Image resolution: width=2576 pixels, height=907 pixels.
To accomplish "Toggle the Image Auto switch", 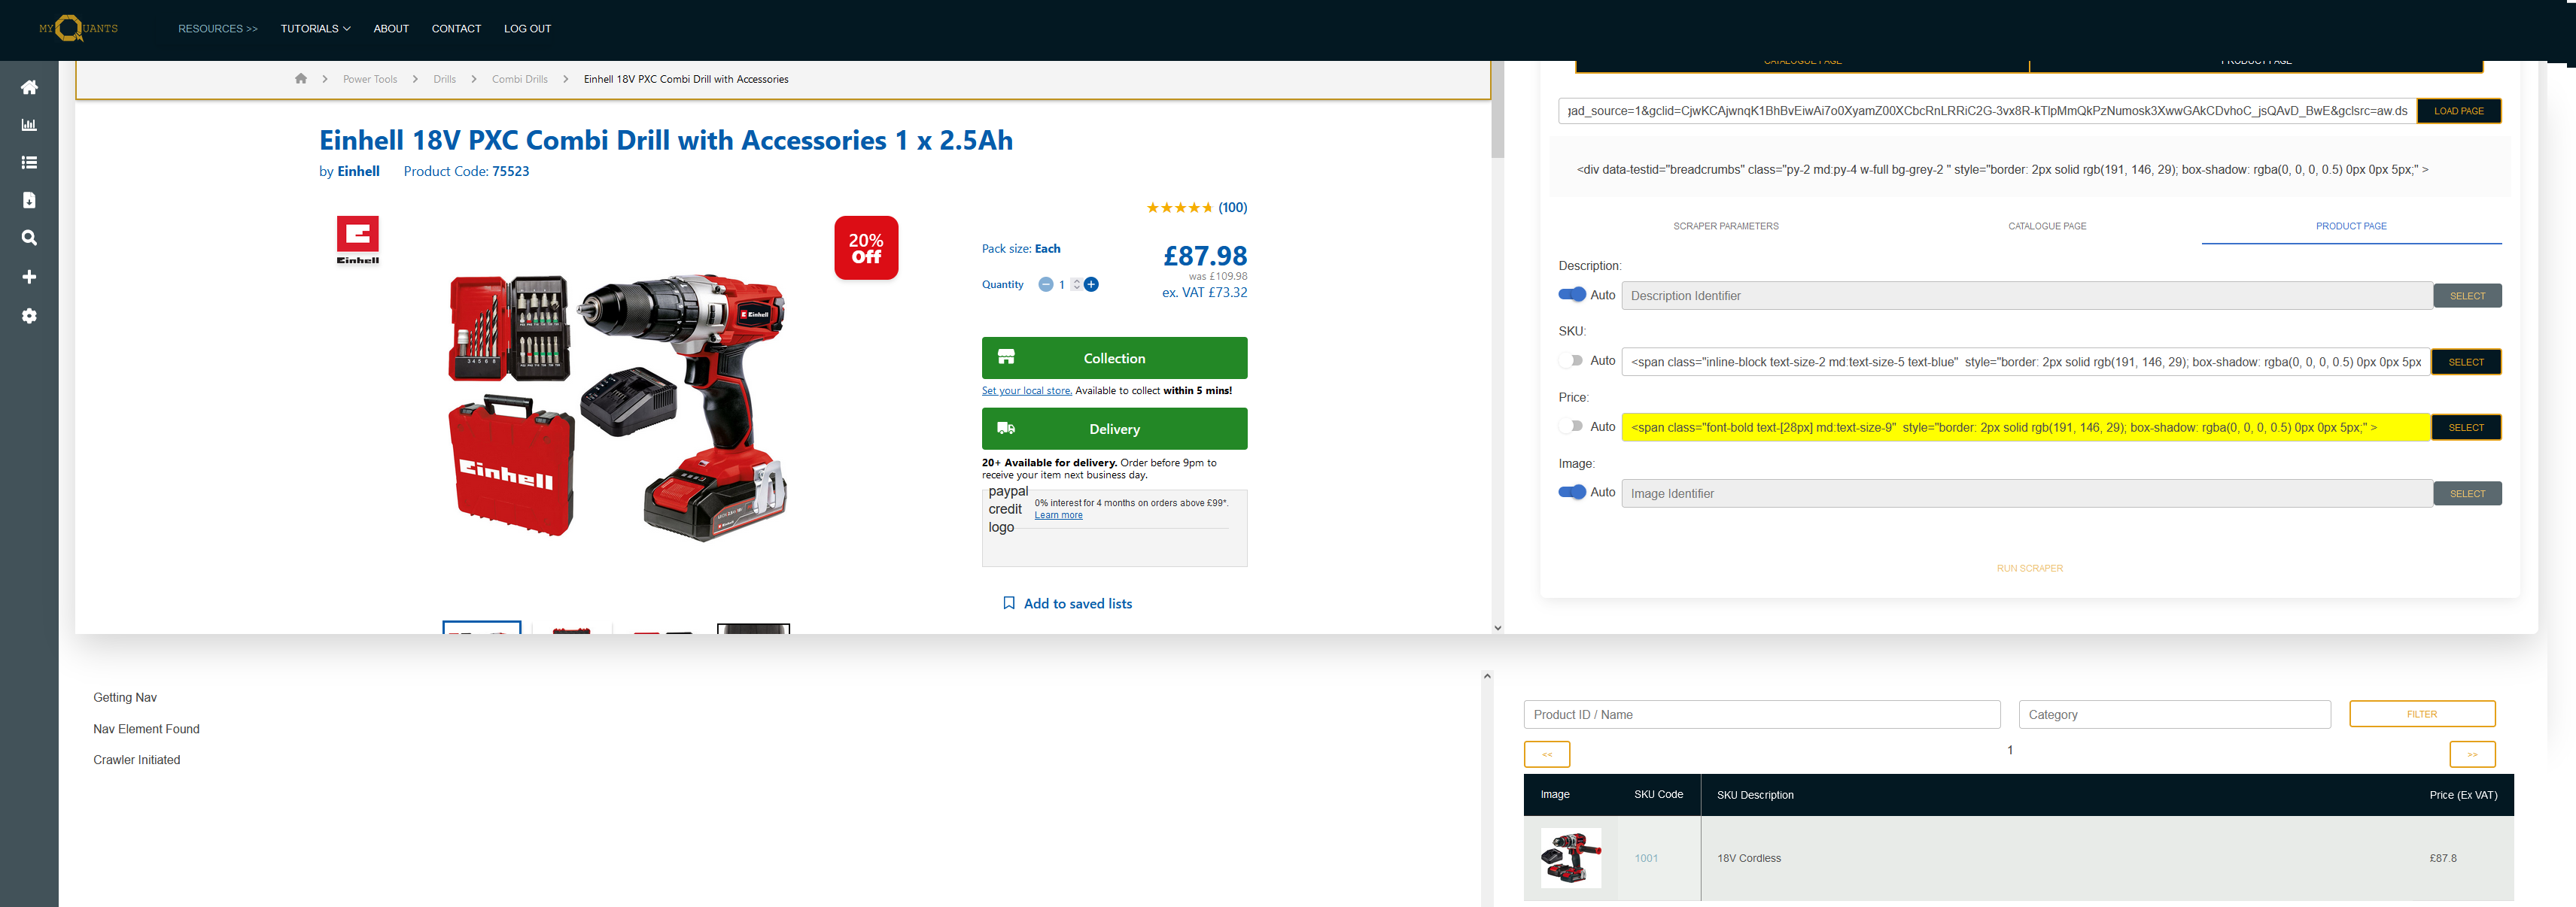I will (1572, 493).
